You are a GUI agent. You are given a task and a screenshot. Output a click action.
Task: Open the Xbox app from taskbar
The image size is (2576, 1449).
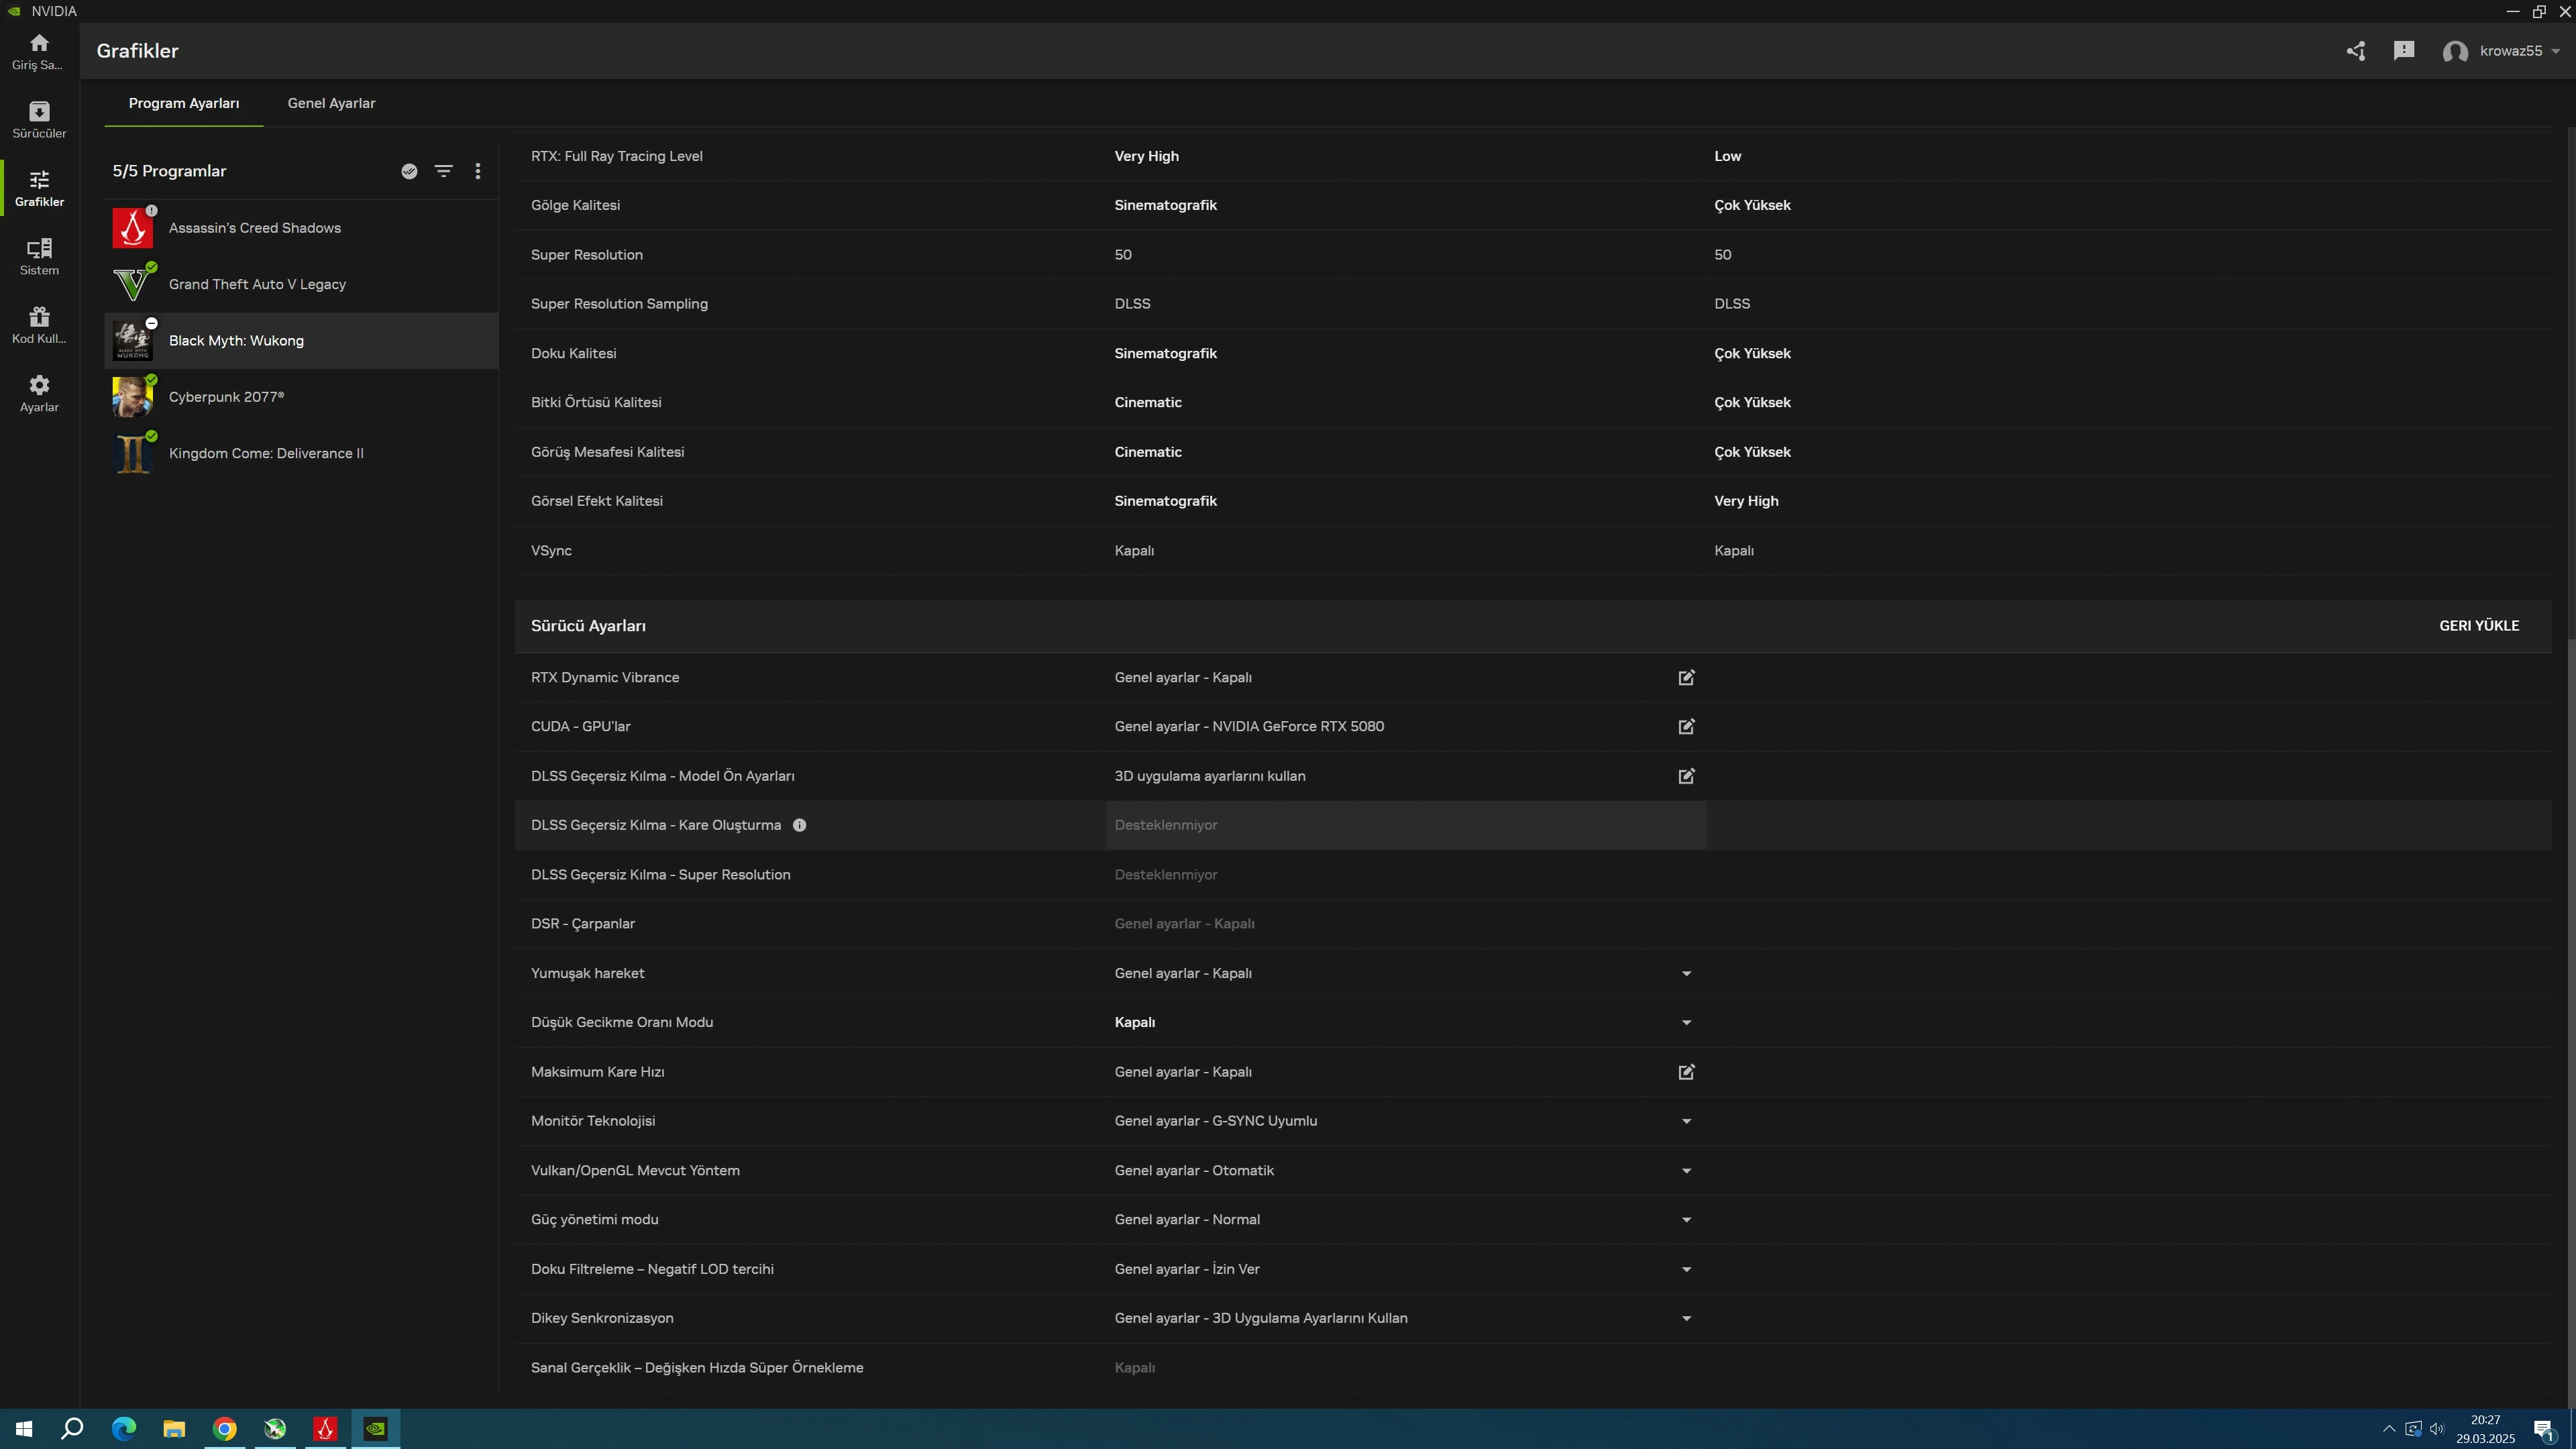coord(275,1429)
